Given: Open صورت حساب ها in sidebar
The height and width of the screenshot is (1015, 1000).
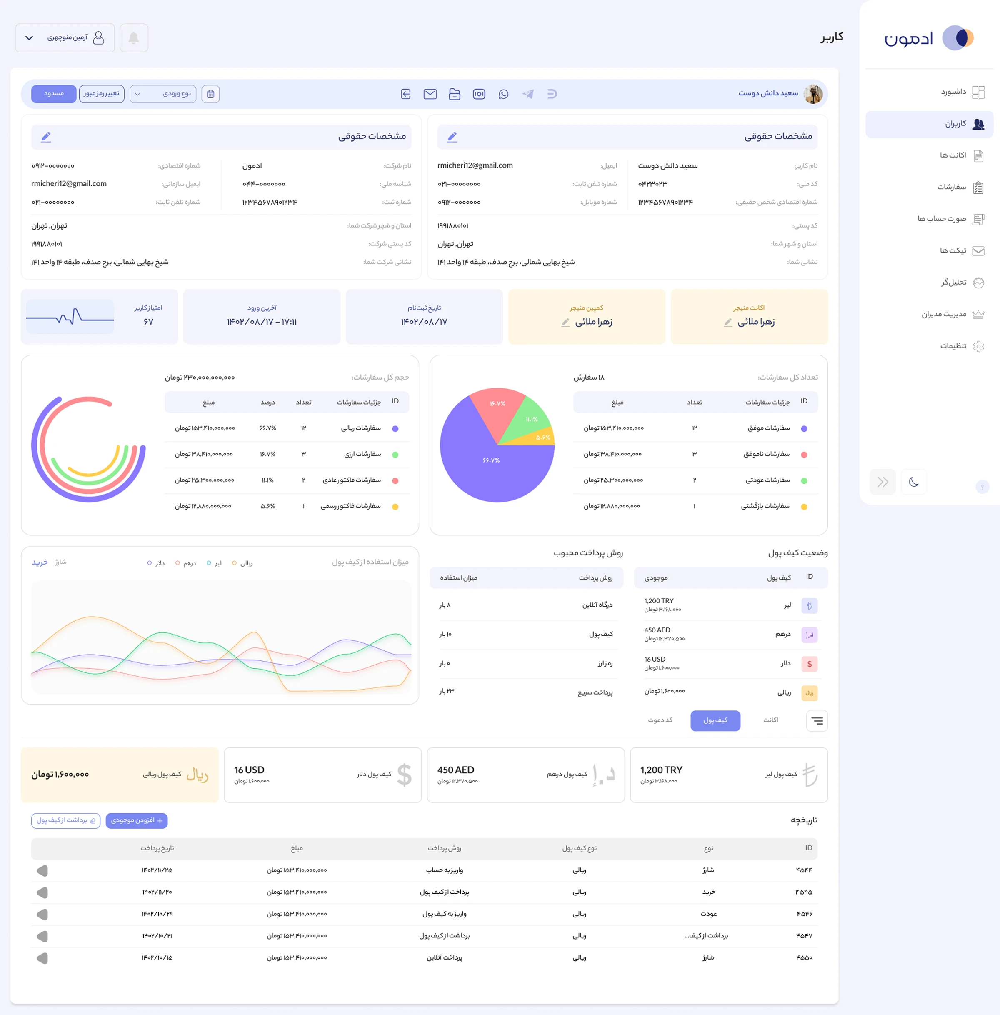Looking at the screenshot, I should [929, 219].
